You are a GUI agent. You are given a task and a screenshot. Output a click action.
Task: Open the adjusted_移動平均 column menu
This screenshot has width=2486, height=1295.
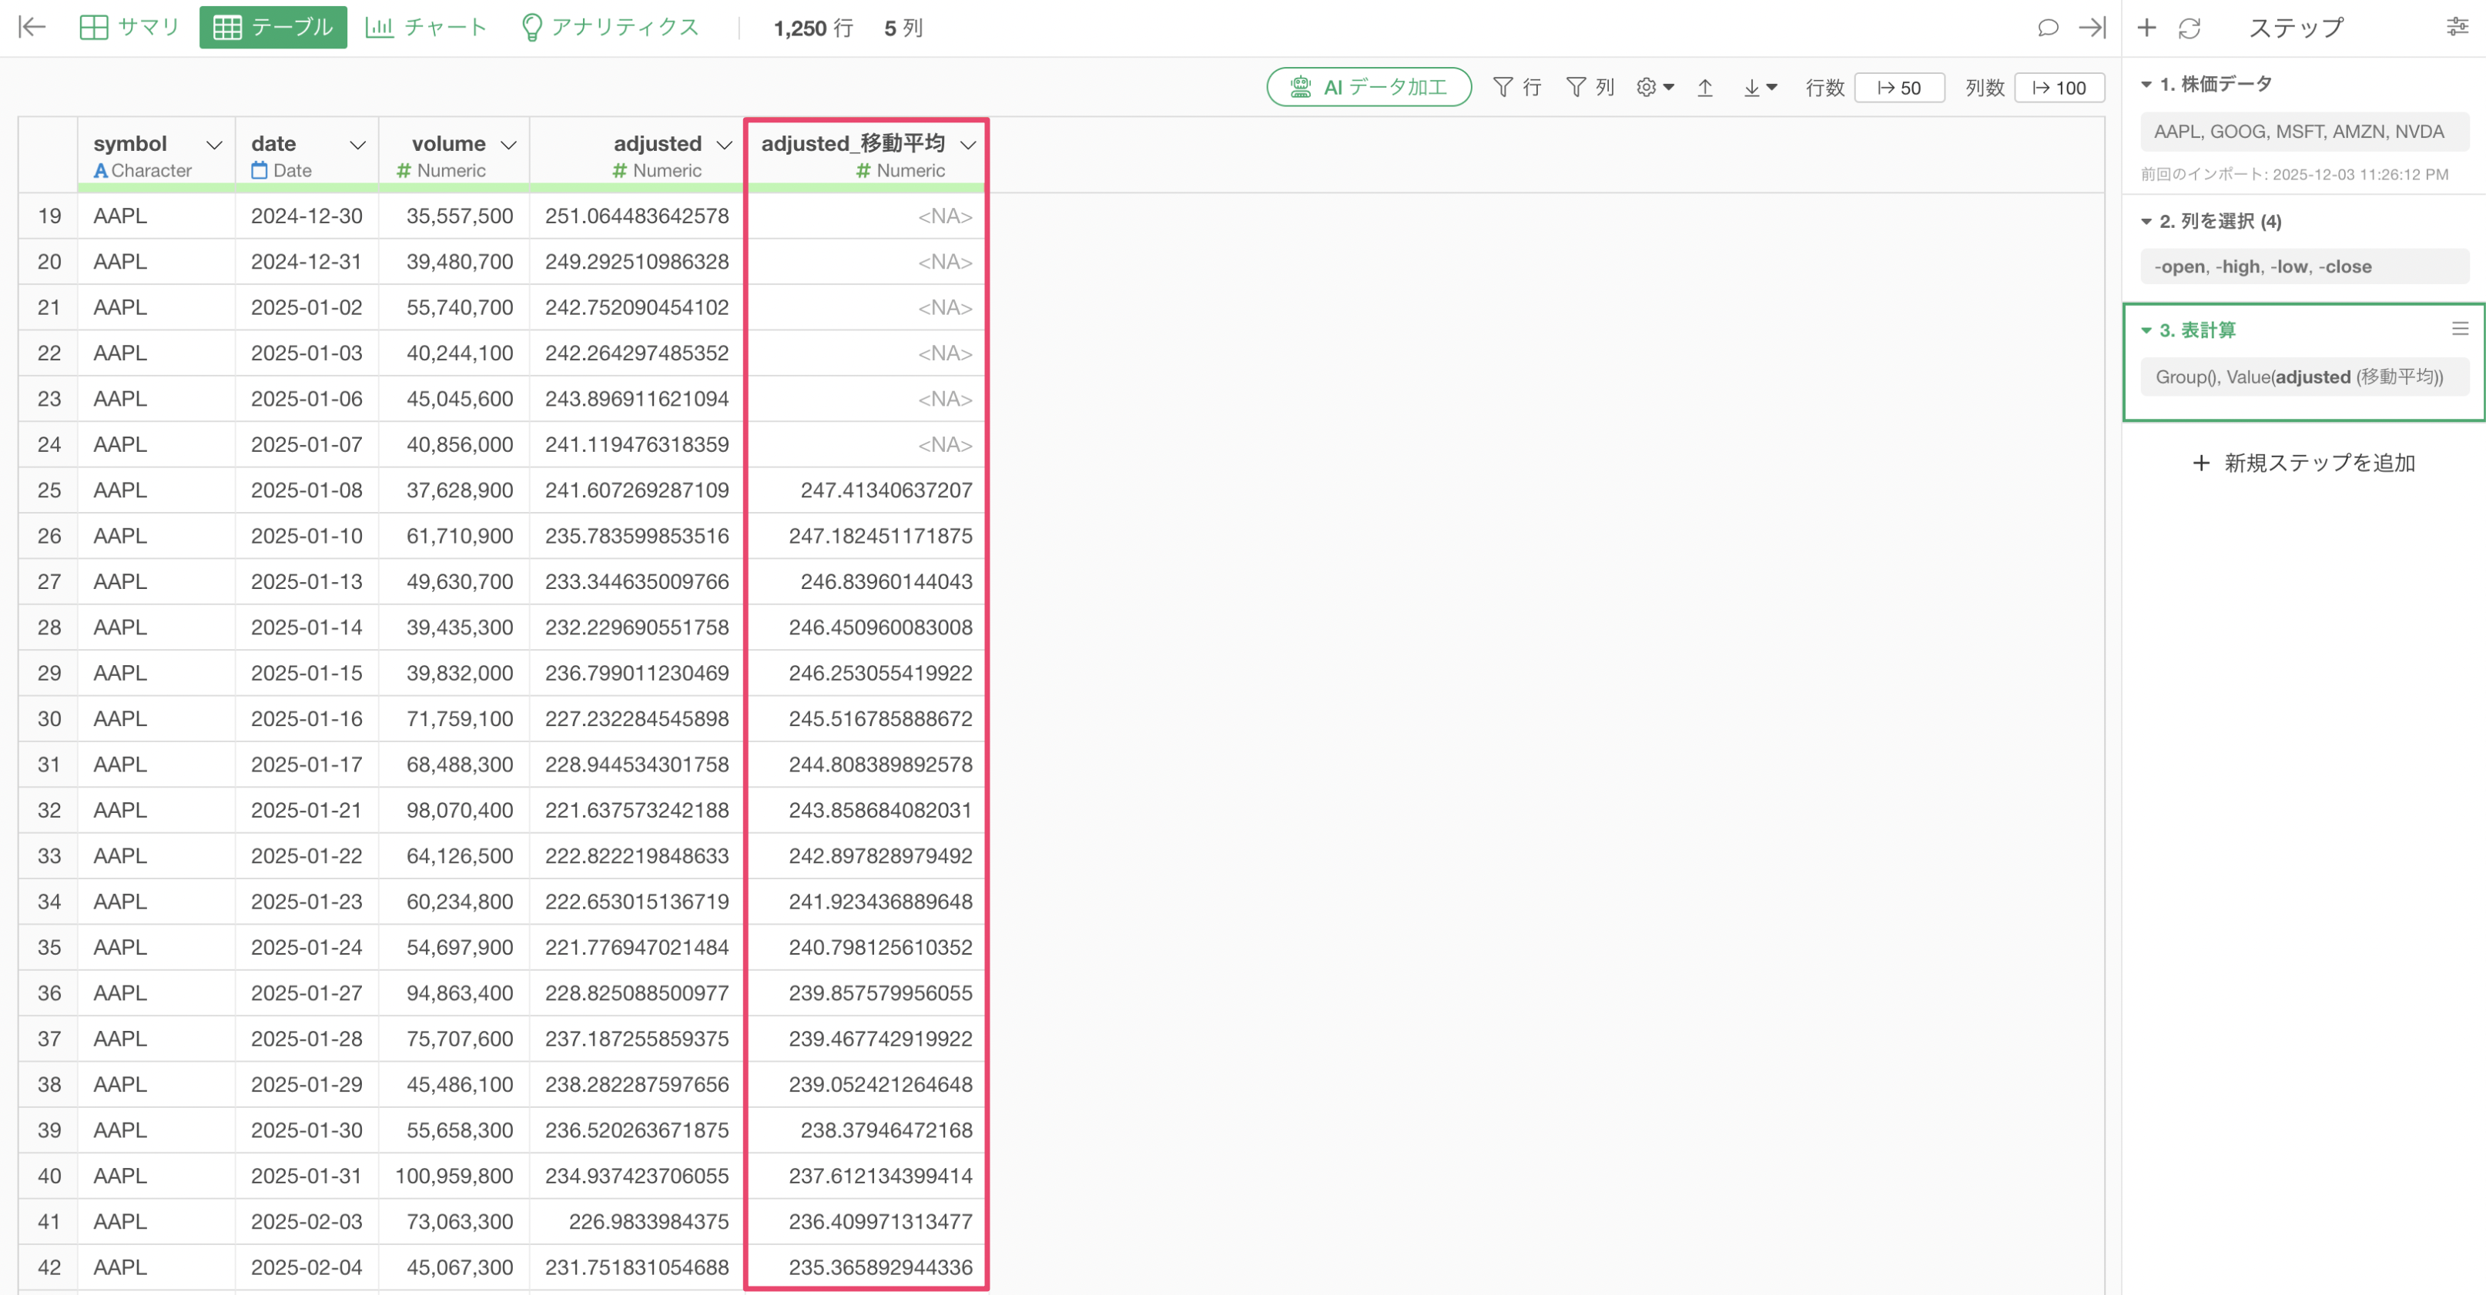[x=967, y=145]
